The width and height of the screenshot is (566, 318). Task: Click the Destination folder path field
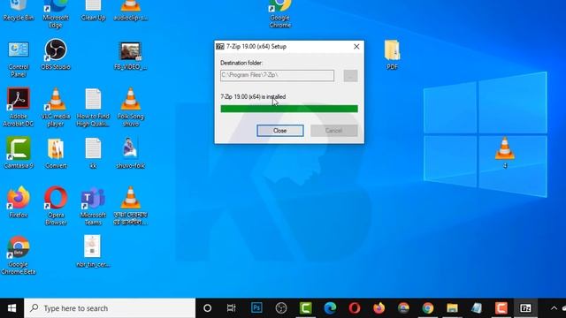coord(277,75)
